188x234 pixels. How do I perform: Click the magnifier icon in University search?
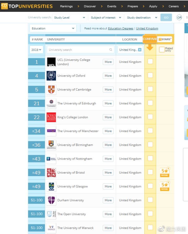click(x=111, y=50)
